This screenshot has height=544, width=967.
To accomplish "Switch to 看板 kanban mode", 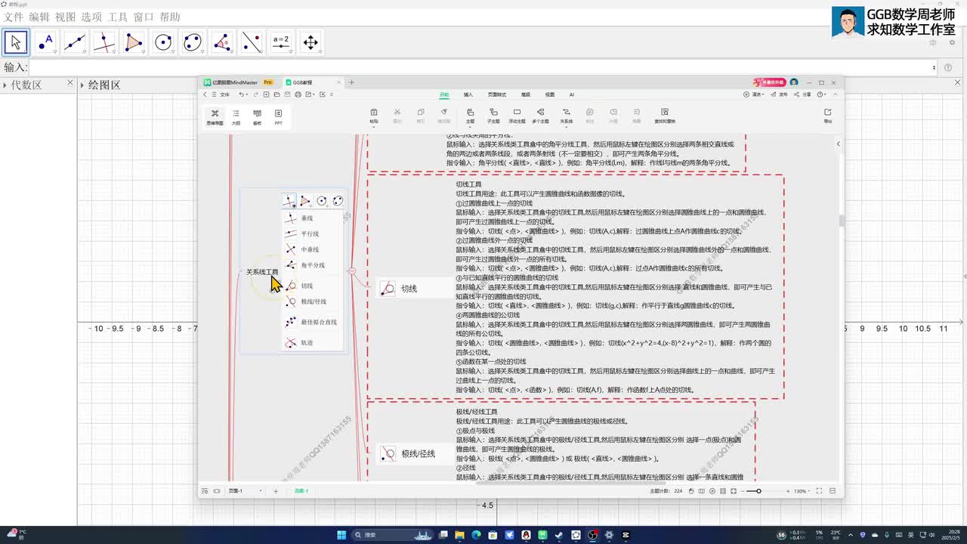I will (x=257, y=116).
